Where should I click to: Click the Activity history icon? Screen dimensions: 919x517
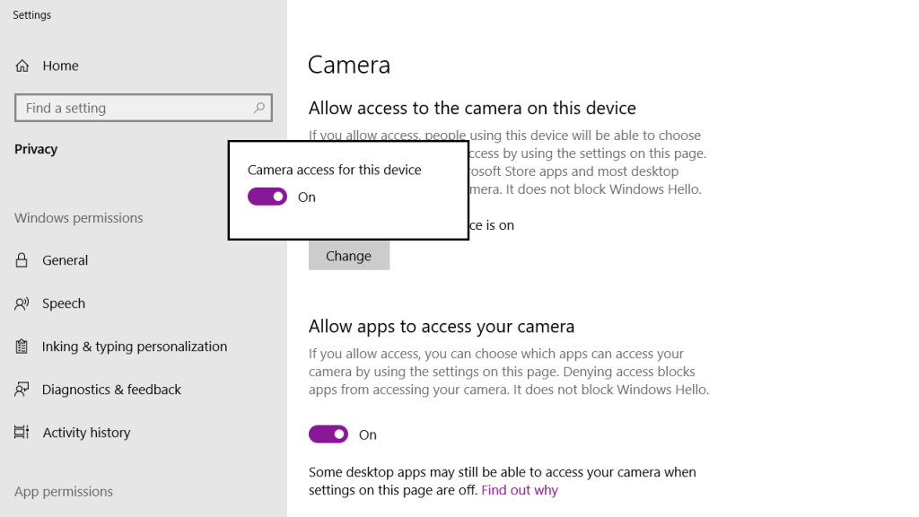22,433
